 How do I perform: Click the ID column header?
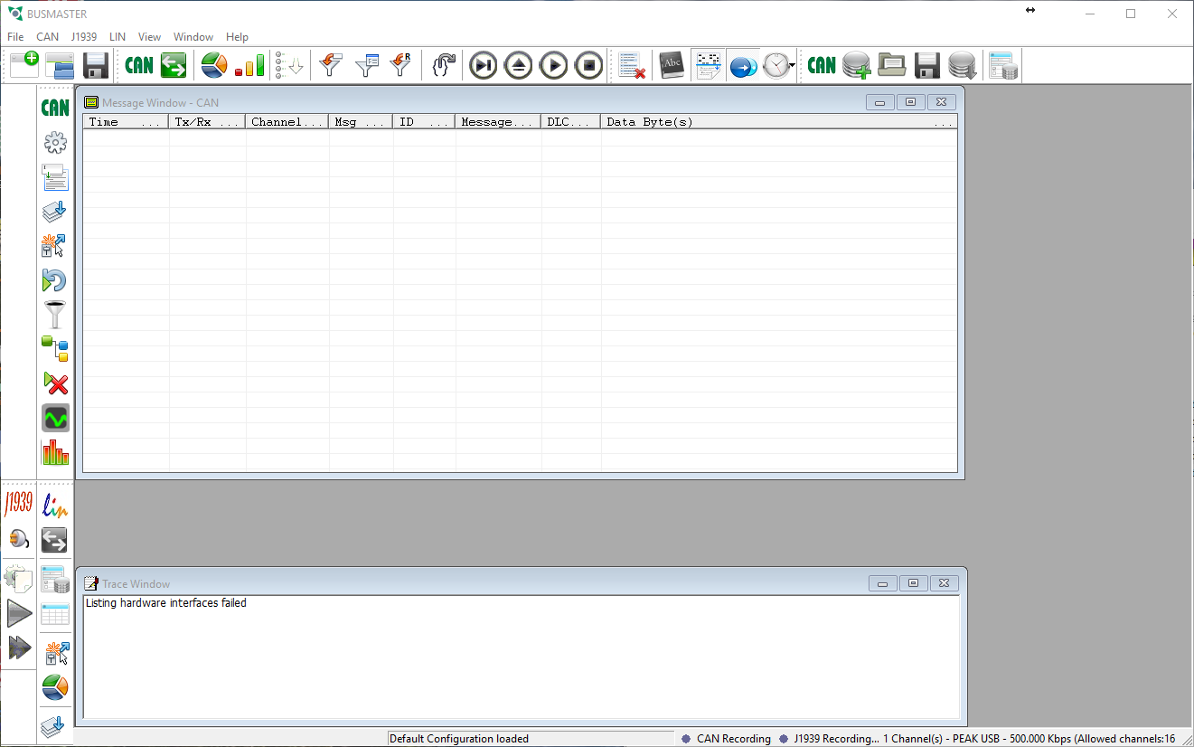pyautogui.click(x=425, y=122)
